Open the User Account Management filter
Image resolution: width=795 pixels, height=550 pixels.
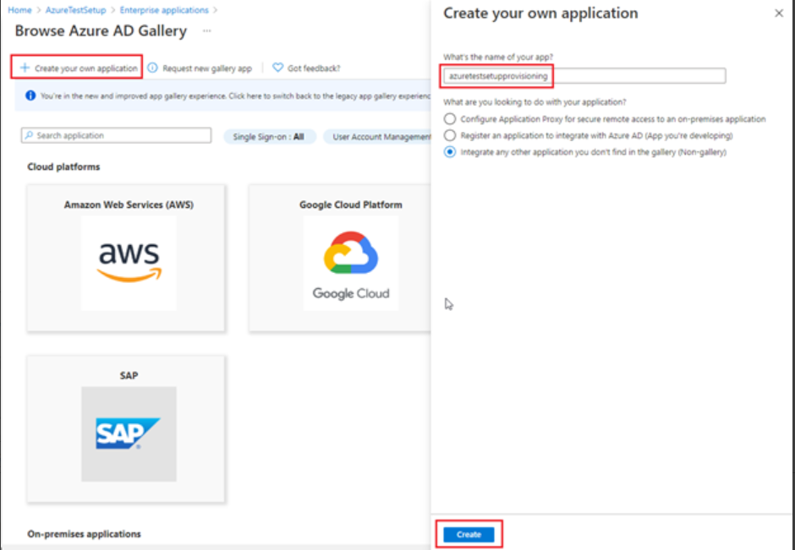pos(378,137)
